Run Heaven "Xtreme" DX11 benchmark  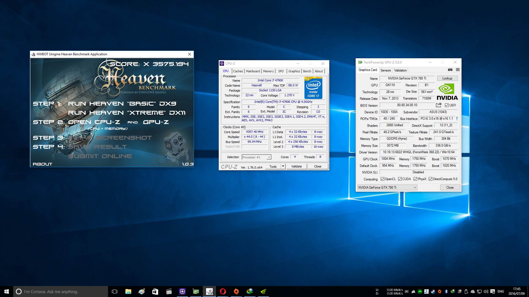click(x=127, y=113)
